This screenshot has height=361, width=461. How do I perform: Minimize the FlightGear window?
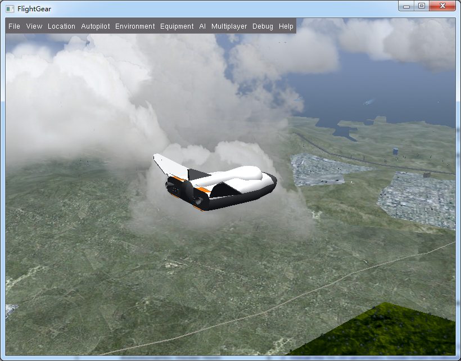(x=407, y=6)
